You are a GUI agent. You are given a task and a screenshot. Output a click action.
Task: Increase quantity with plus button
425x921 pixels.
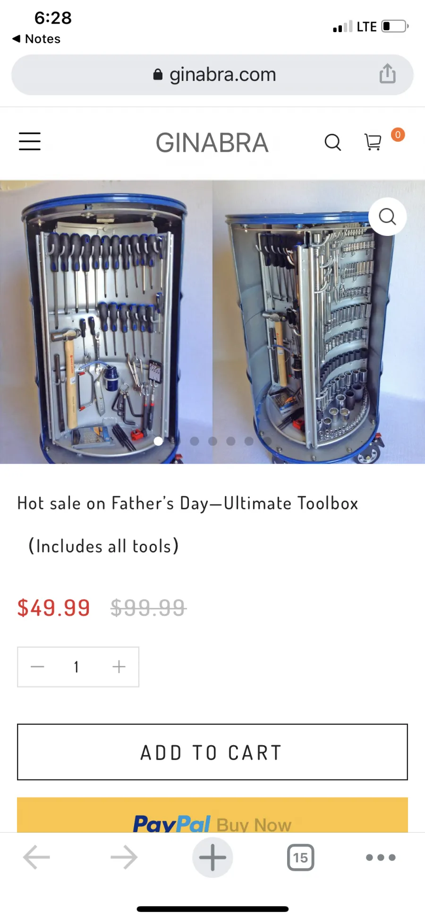pos(119,667)
